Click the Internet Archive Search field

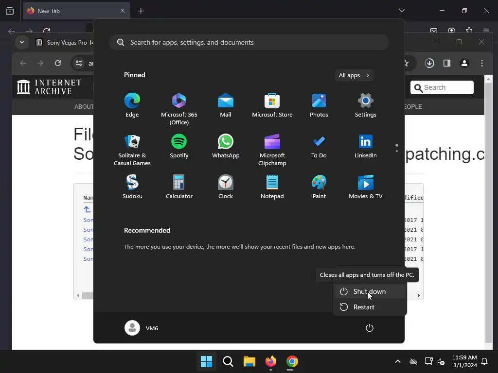442,87
